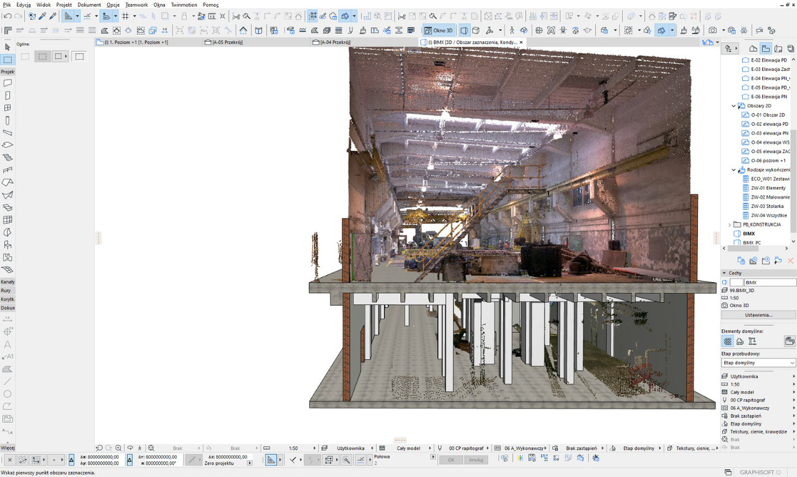The width and height of the screenshot is (797, 477).
Task: Open the Edycja menu
Action: [x=24, y=4]
